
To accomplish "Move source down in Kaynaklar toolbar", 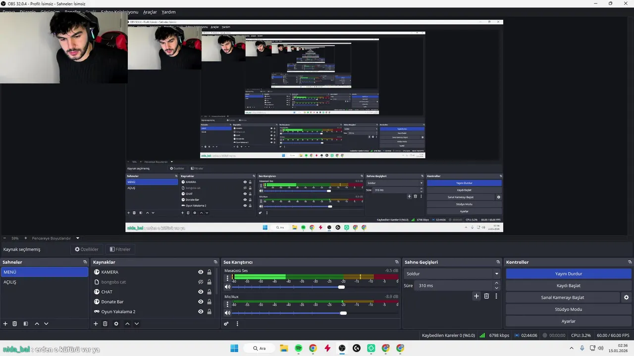I will point(137,324).
